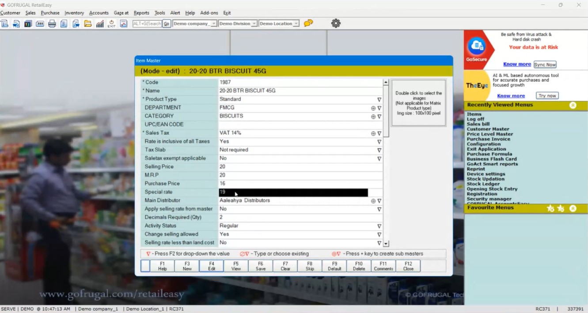Click the Sync Now button
This screenshot has width=588, height=313.
click(545, 64)
